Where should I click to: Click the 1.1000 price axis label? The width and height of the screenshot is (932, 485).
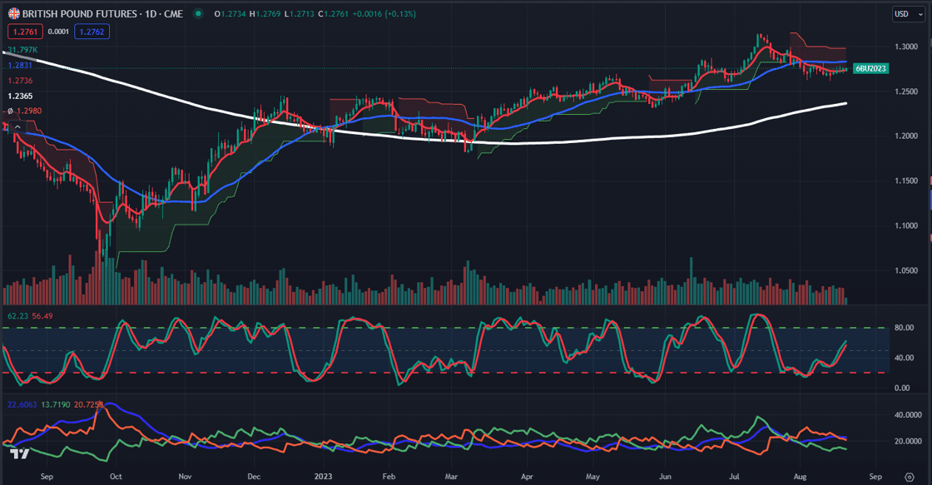(906, 225)
